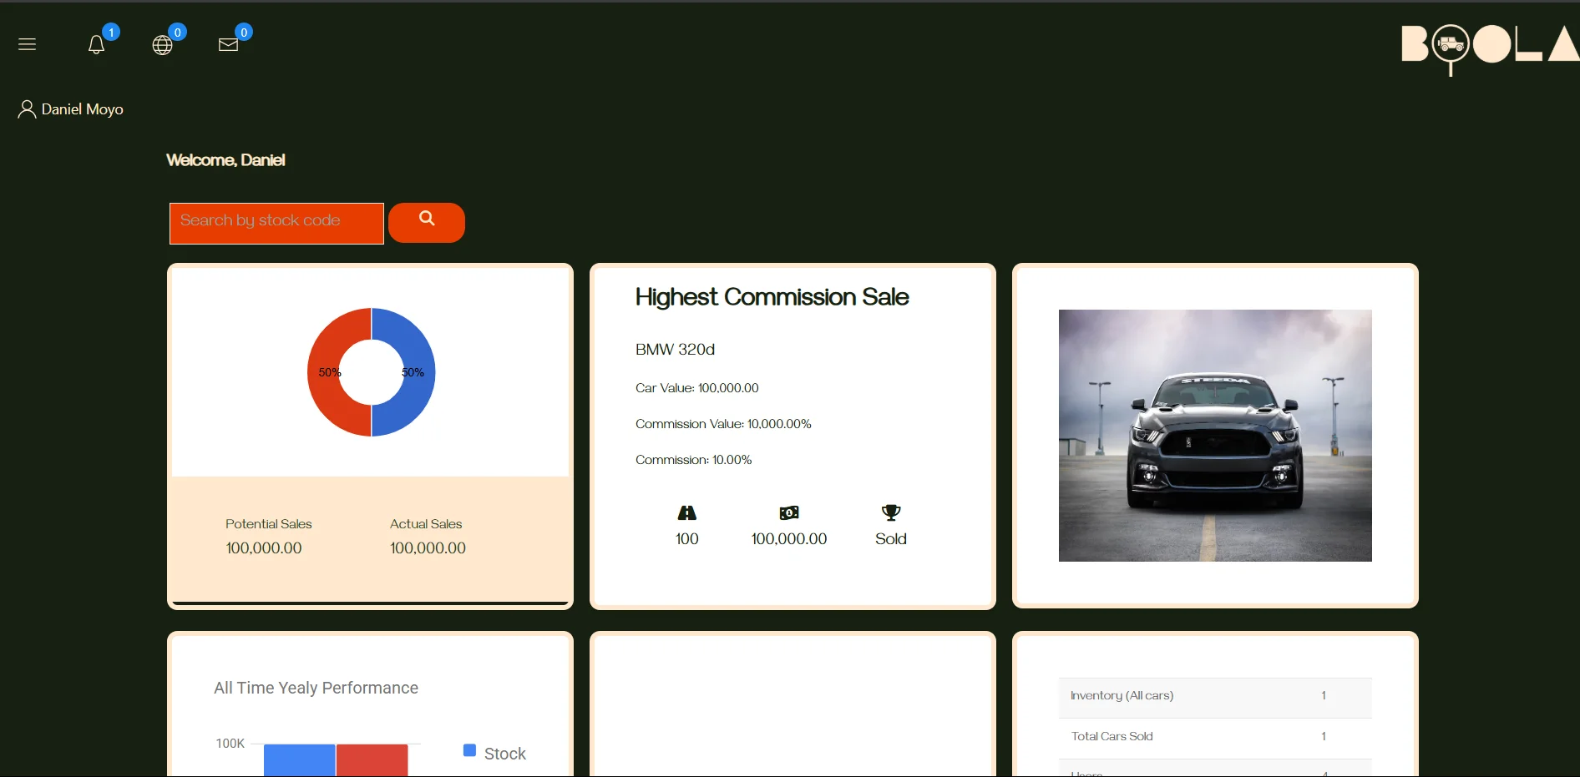Click the Highest Commission Sale heading

click(772, 298)
